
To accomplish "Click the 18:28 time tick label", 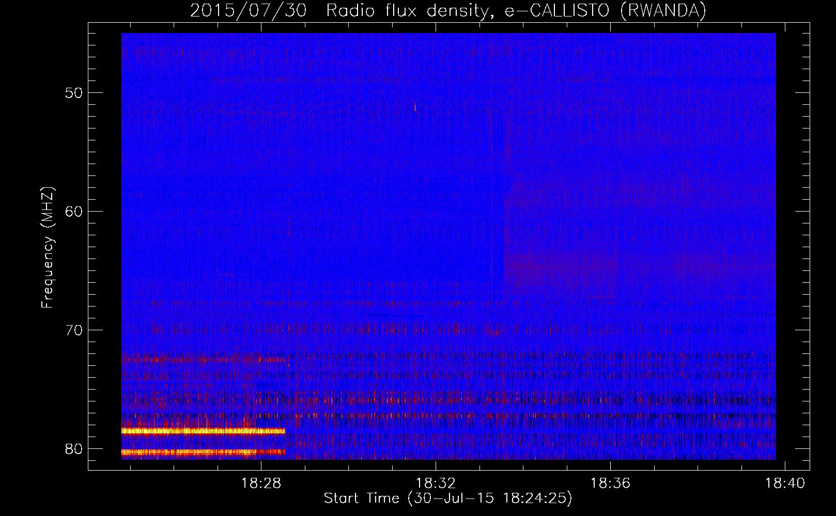I will tap(261, 483).
